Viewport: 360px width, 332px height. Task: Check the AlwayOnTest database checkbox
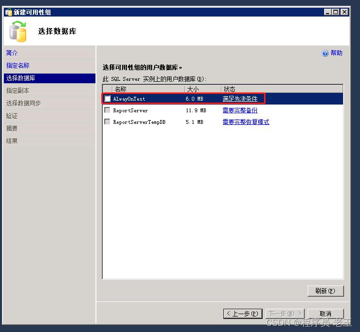coord(107,99)
